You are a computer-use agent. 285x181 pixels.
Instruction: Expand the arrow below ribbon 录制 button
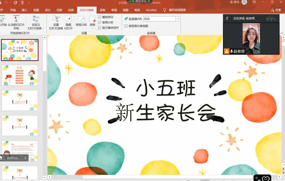tap(92, 28)
